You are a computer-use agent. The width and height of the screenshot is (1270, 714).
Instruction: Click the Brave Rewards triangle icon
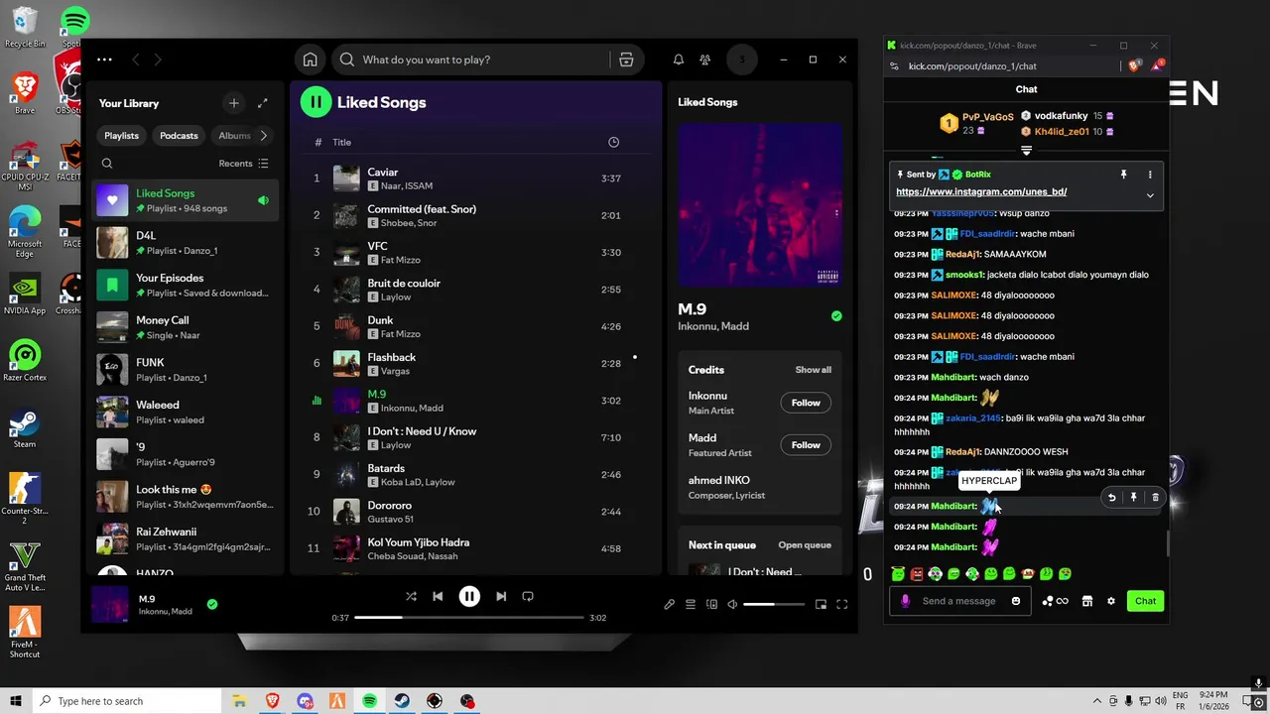pyautogui.click(x=1155, y=65)
